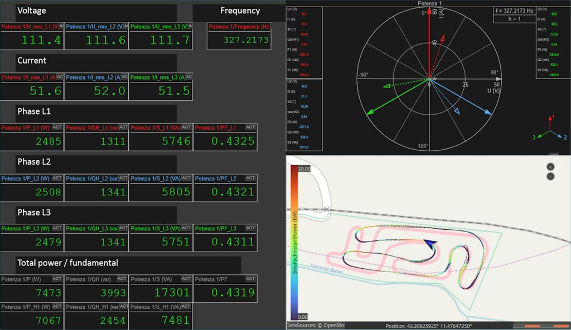The width and height of the screenshot is (571, 330).
Task: Click the I_rms_L2 value 52.0
Action: tap(110, 91)
